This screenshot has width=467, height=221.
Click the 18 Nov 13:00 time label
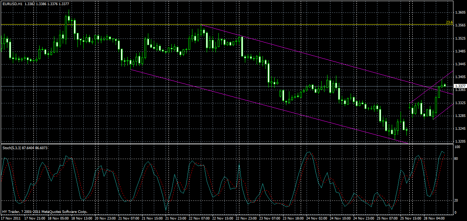[83, 218]
